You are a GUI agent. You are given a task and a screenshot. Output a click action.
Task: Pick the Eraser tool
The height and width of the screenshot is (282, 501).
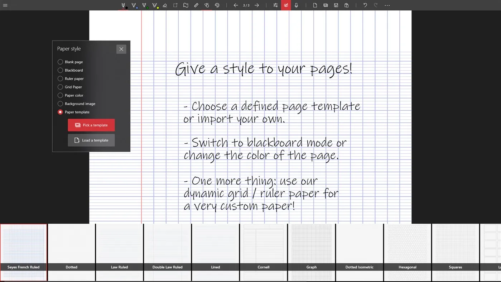coord(165,5)
